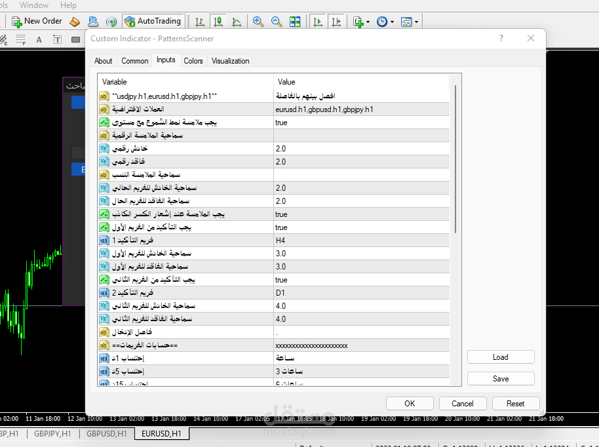
Task: Select the Fibonacci retracement tool icon
Action: point(20,39)
